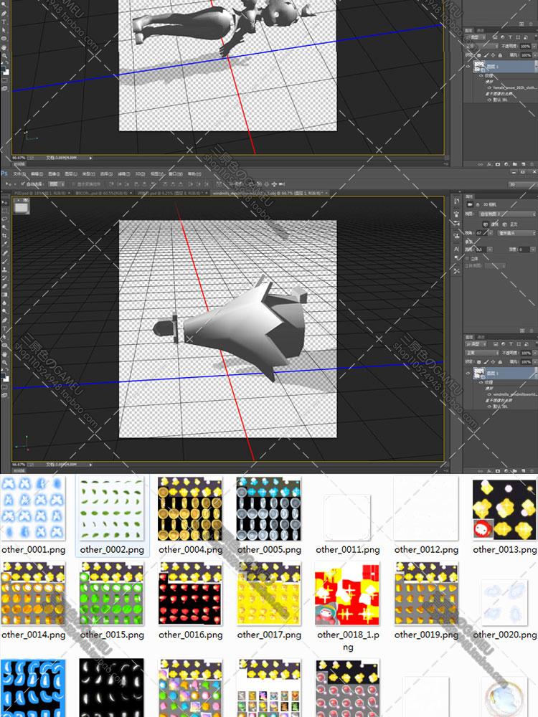Image resolution: width=538 pixels, height=717 pixels.
Task: Open the Opacity dropdown in lower Layers panel
Action: [535, 353]
